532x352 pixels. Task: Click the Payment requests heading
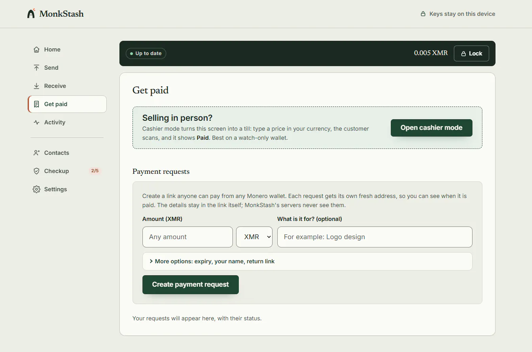[161, 171]
